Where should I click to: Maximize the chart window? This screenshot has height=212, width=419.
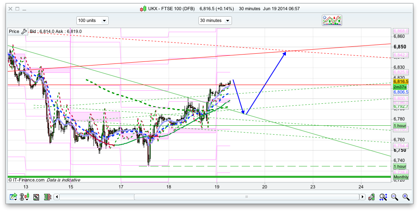click(x=18, y=9)
